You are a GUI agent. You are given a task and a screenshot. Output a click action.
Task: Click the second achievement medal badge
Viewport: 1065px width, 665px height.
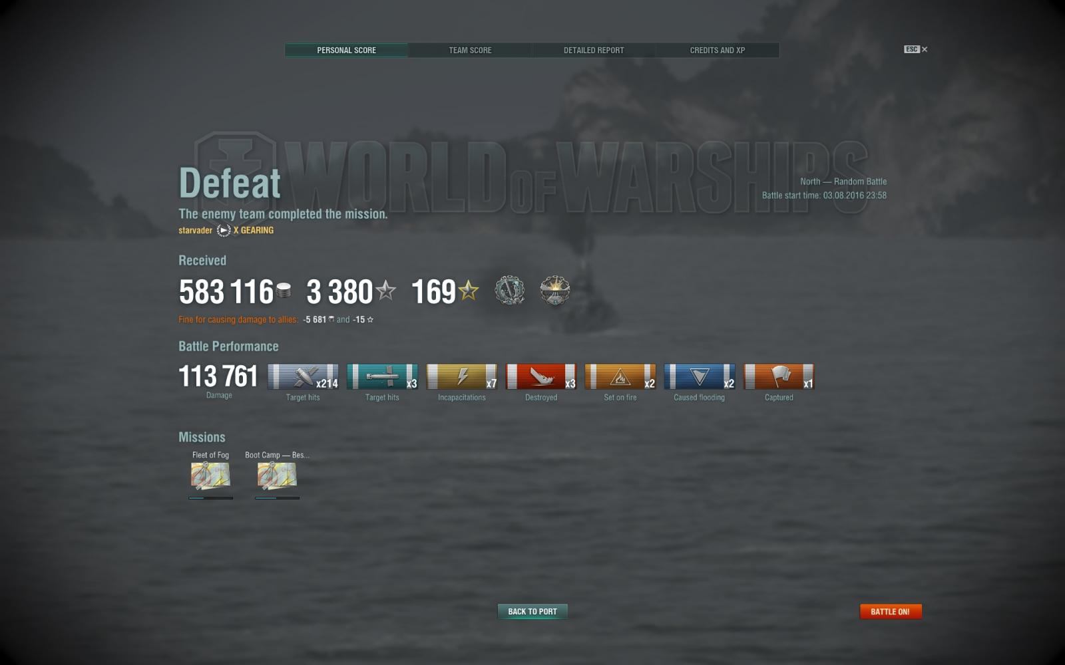coord(554,291)
